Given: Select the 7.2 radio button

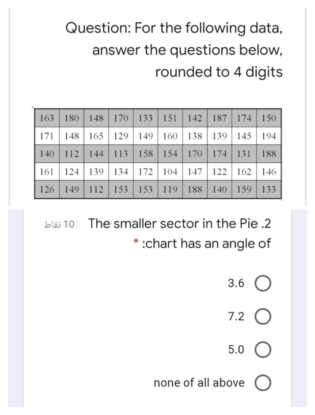Looking at the screenshot, I should click(x=263, y=316).
